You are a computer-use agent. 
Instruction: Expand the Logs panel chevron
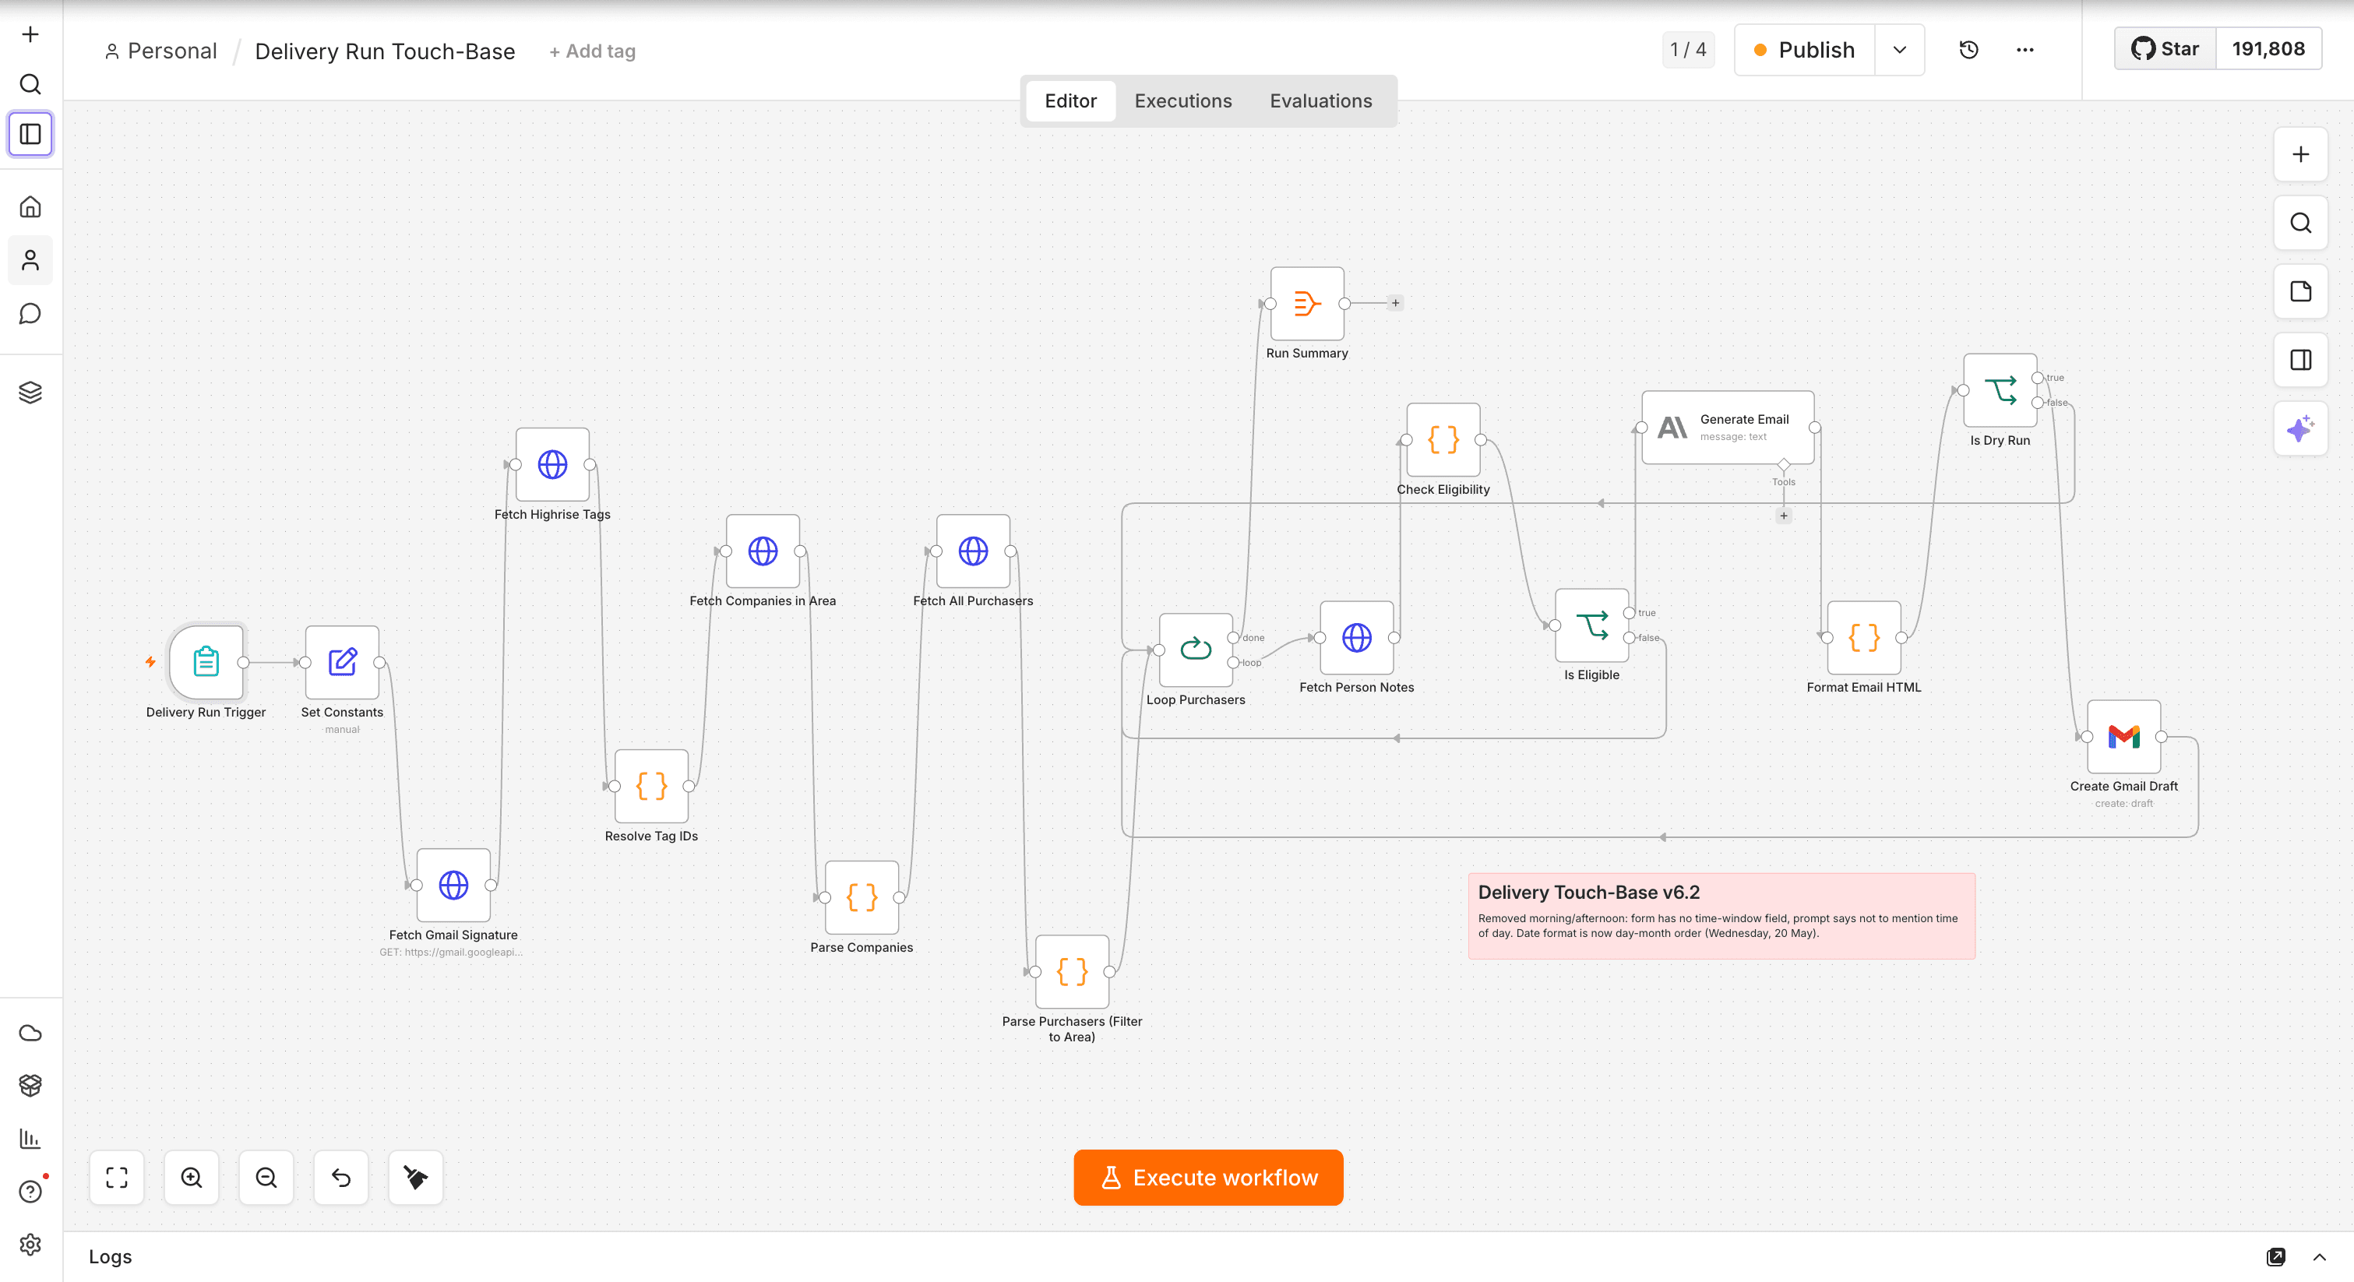coord(2319,1256)
